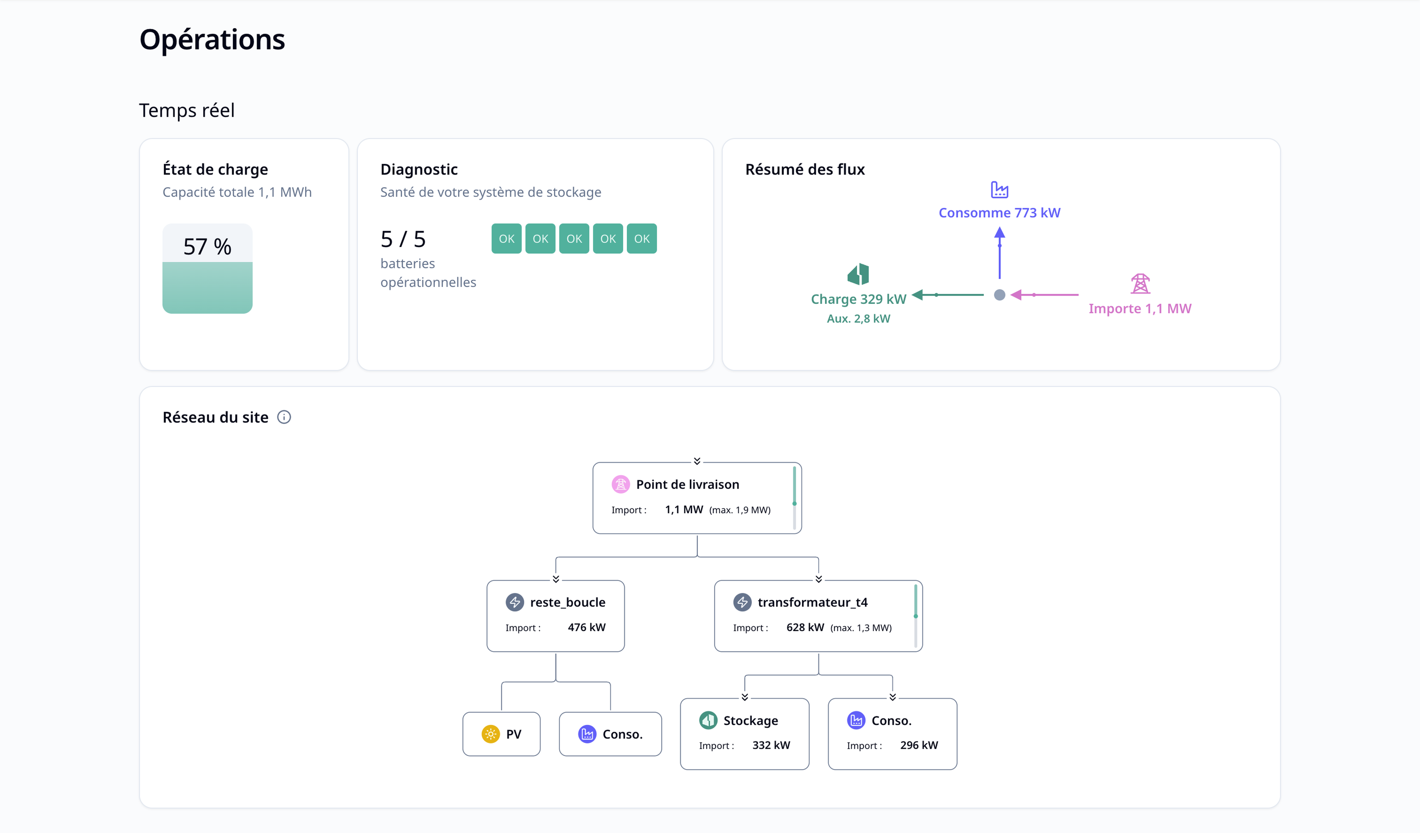
Task: Click the load gauge bar in Point de livraison
Action: (795, 498)
